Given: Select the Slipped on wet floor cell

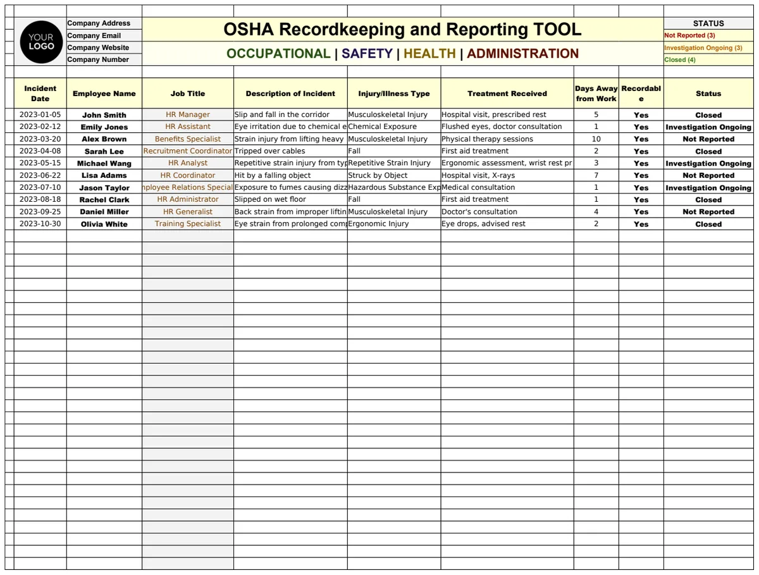Looking at the screenshot, I should click(x=290, y=199).
